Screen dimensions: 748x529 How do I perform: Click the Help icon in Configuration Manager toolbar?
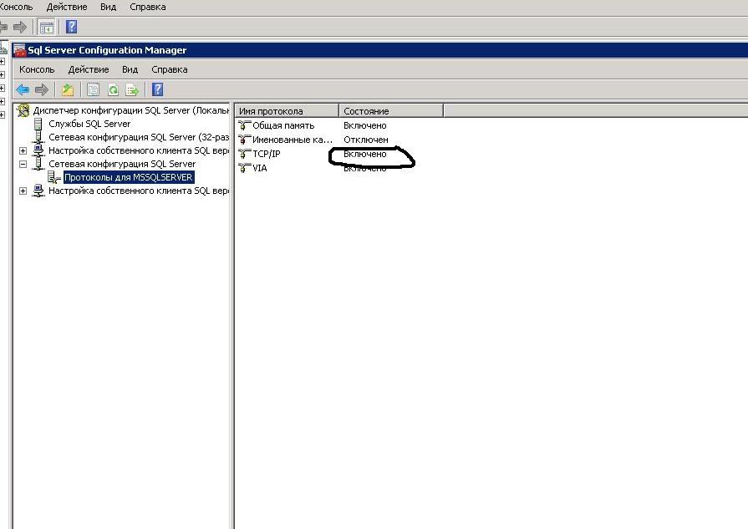point(157,89)
